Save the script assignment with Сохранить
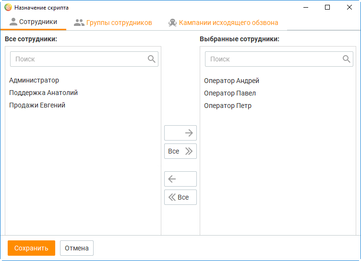 pyautogui.click(x=31, y=248)
